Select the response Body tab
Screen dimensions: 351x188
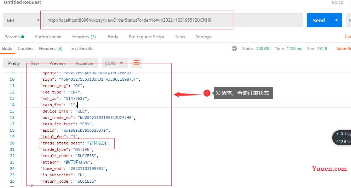pos(7,49)
